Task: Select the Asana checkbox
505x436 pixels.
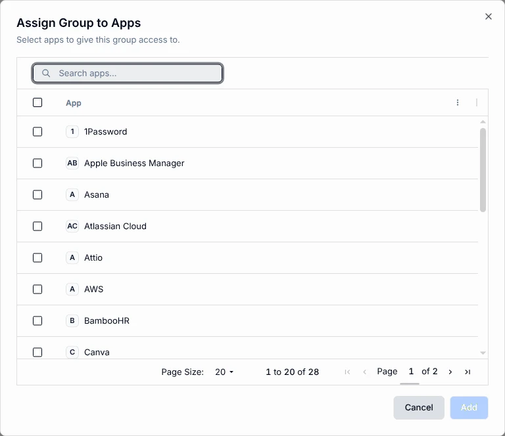Action: (x=37, y=194)
